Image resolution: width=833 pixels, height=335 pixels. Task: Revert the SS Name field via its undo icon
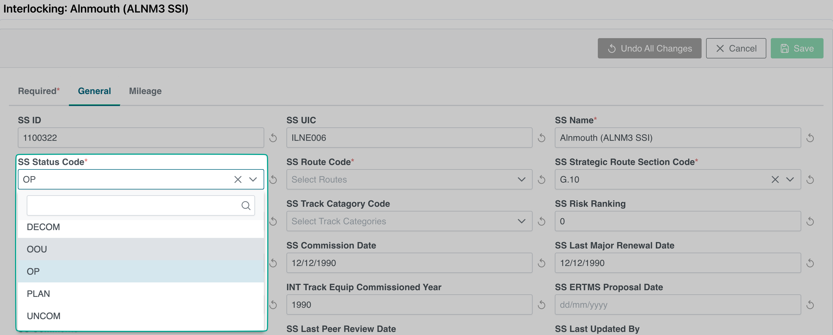point(810,138)
